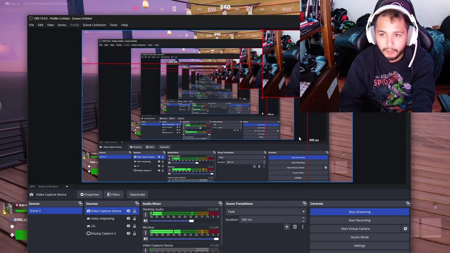This screenshot has width=450, height=253.
Task: Lock the insta: orejasamg source
Action: [134, 219]
